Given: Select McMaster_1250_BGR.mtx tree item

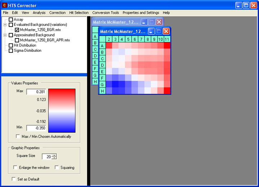Looking at the screenshot, I should pos(40,30).
